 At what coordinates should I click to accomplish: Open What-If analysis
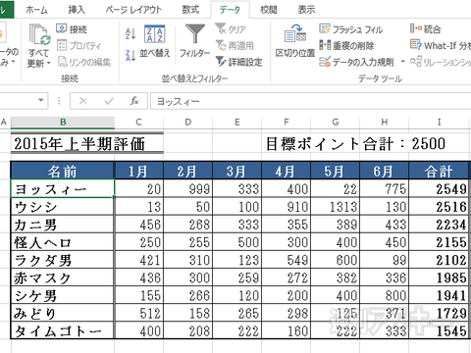tap(441, 45)
